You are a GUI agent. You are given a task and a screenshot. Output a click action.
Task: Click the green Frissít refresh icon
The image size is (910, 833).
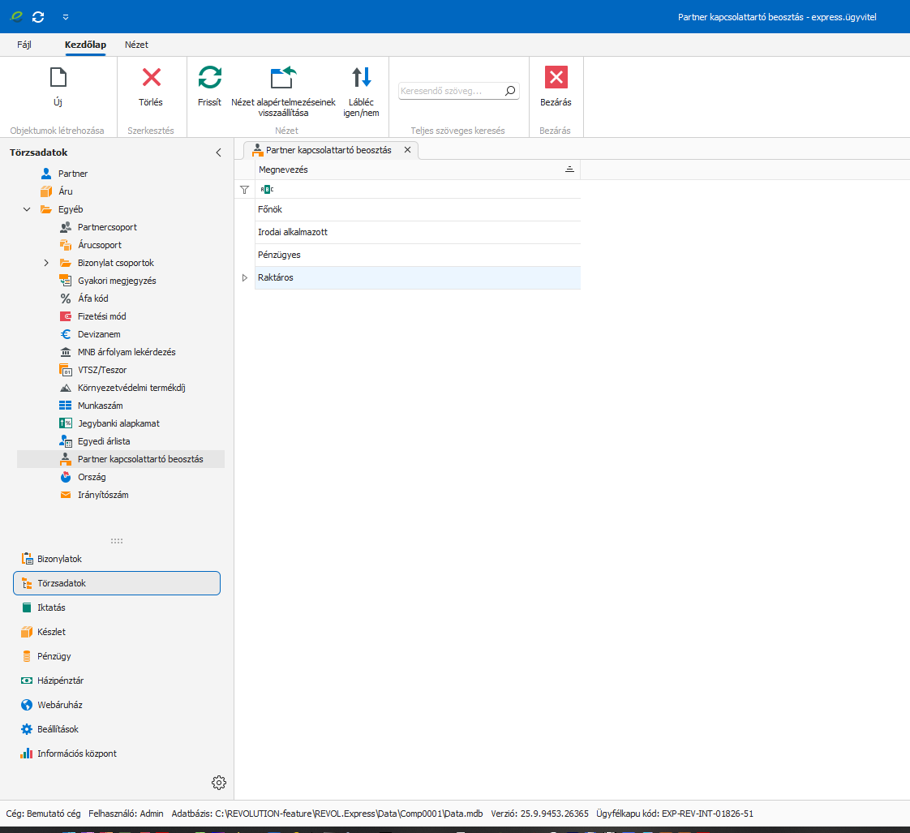[209, 78]
